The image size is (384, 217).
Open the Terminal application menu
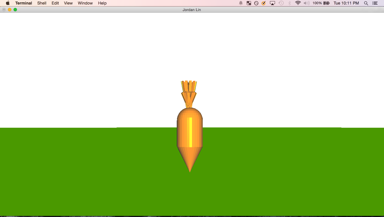pos(23,3)
